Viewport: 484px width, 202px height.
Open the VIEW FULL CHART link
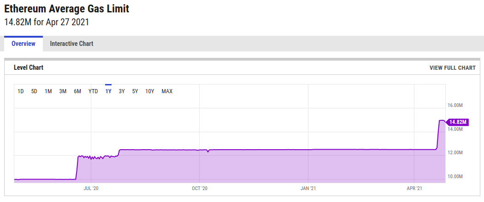coord(452,68)
